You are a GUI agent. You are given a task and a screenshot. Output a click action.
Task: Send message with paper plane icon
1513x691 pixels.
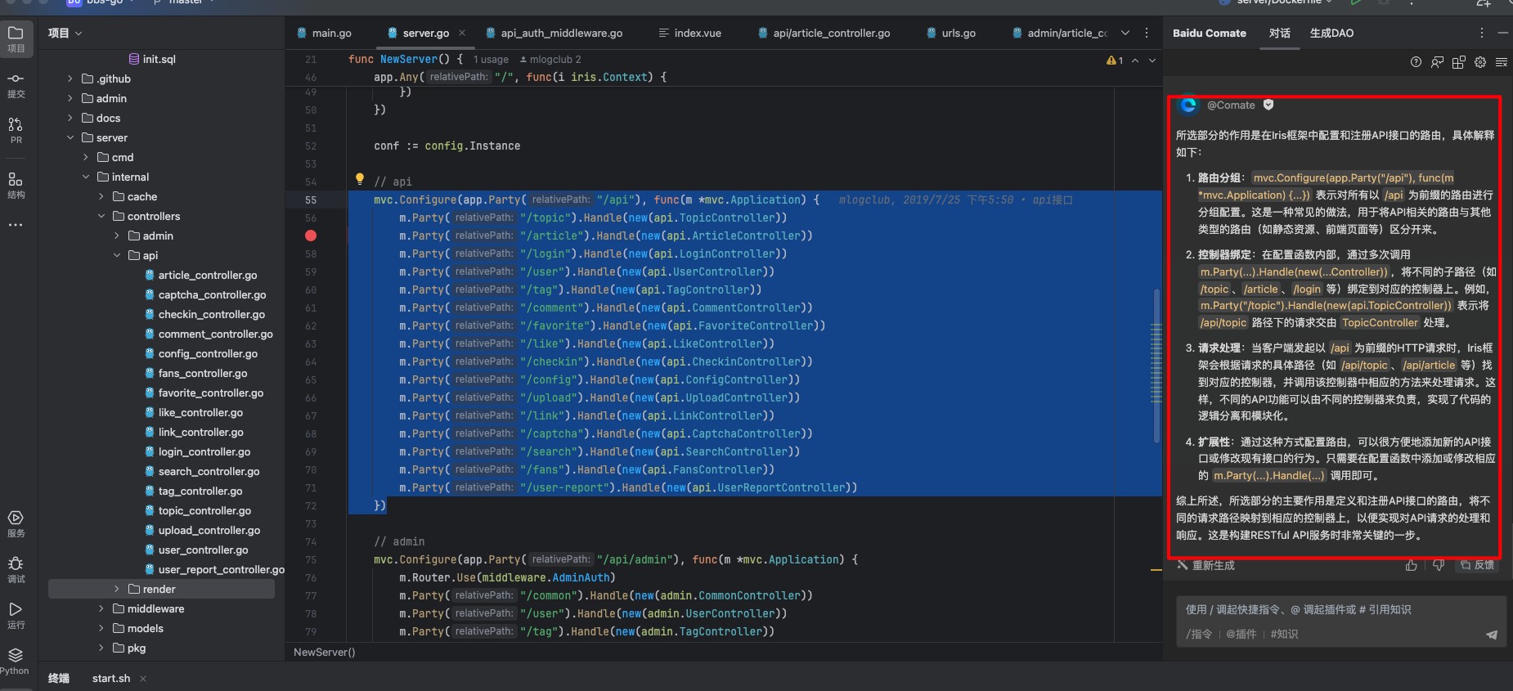1492,635
